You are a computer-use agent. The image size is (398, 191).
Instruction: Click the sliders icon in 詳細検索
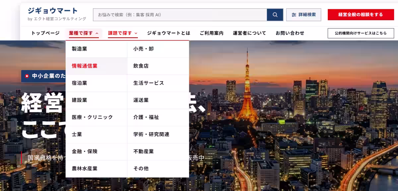click(x=294, y=15)
